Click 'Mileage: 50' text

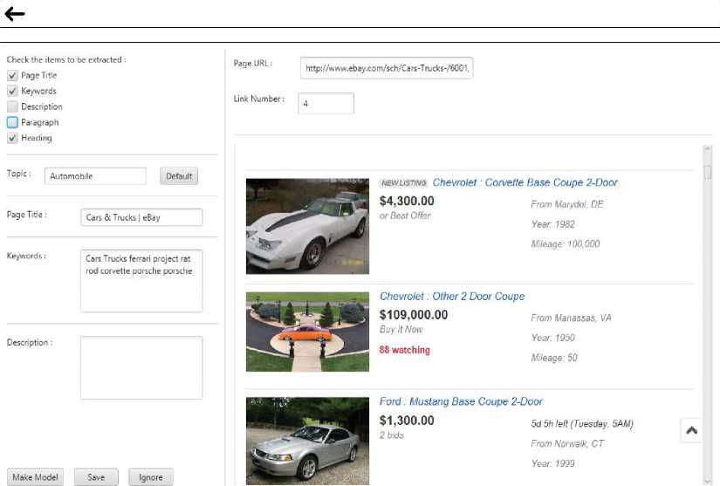click(554, 358)
